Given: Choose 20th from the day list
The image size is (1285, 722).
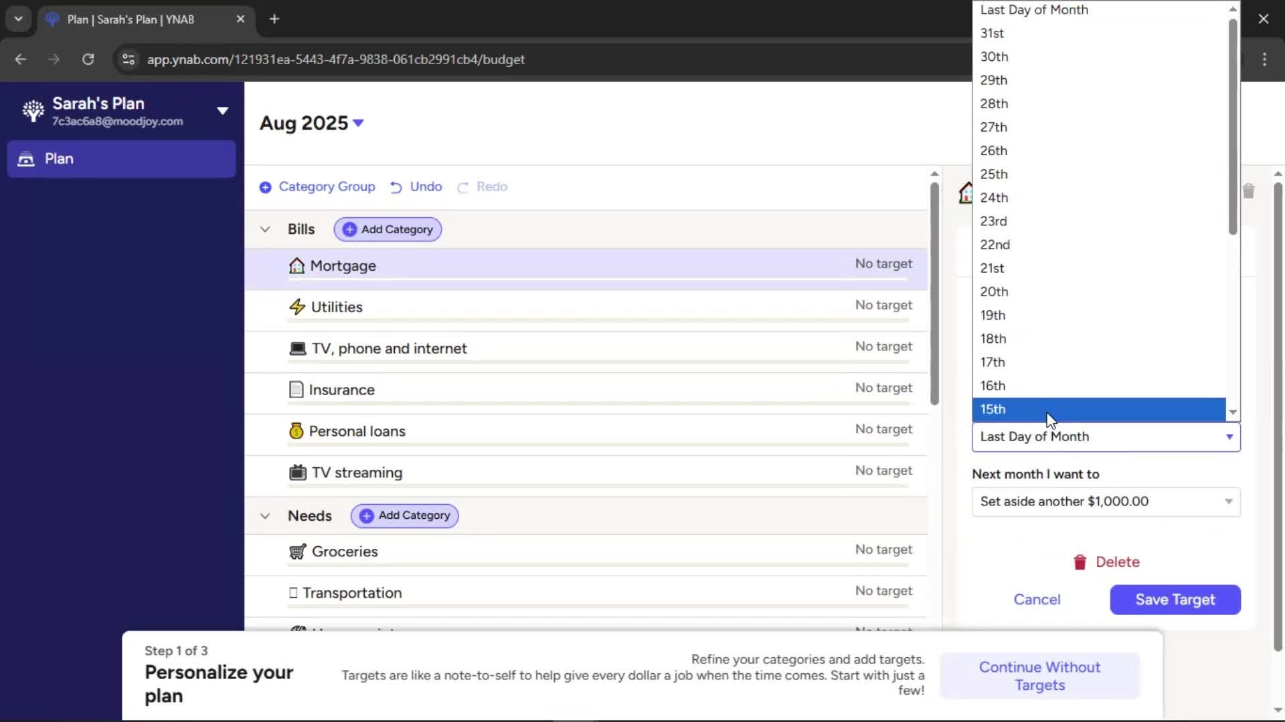Looking at the screenshot, I should pos(1099,292).
